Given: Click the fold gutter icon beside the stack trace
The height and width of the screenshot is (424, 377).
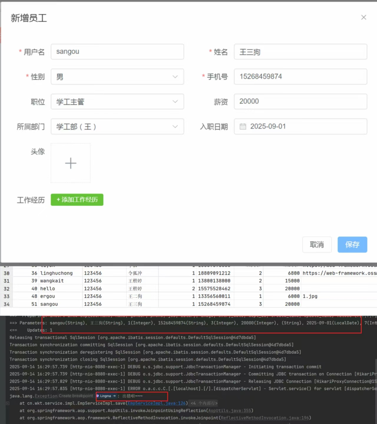Looking at the screenshot, I should pos(8,403).
